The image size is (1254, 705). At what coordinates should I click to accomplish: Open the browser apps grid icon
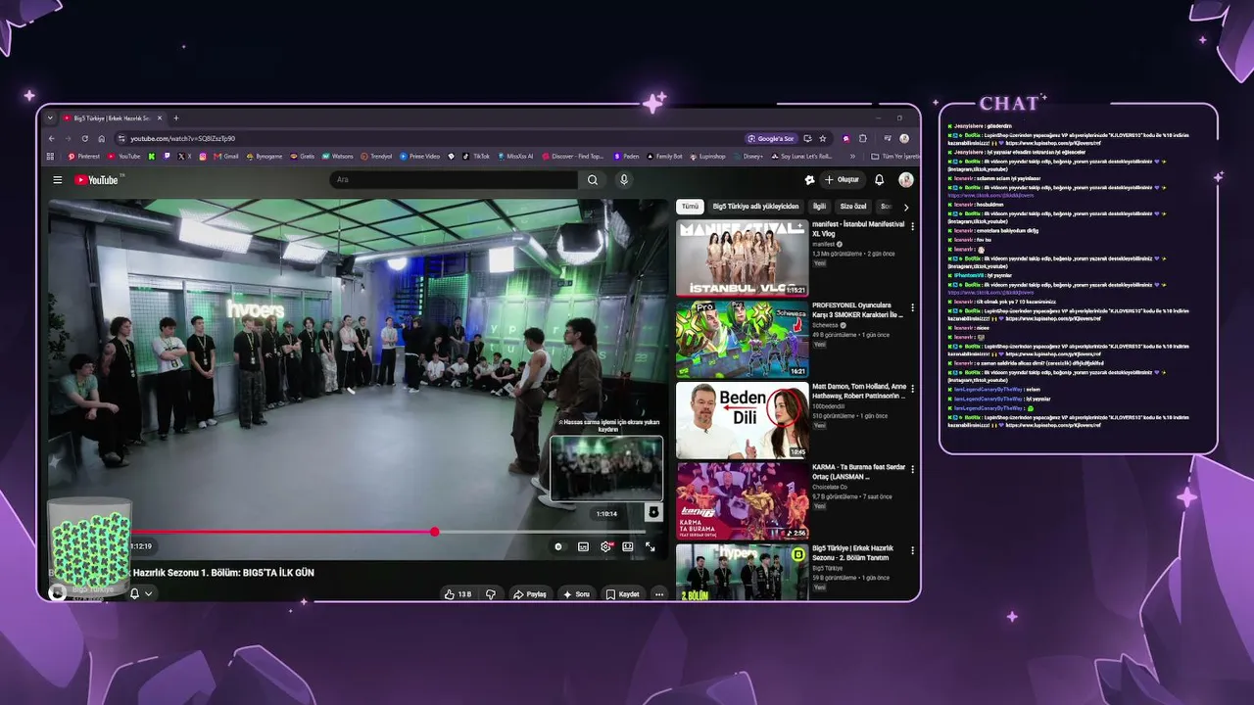pos(51,156)
